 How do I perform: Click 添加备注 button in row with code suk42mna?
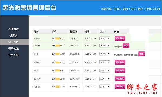coord(120,79)
